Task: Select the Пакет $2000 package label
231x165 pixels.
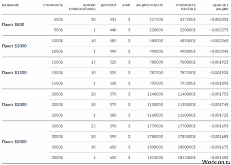Action: coord(14,105)
